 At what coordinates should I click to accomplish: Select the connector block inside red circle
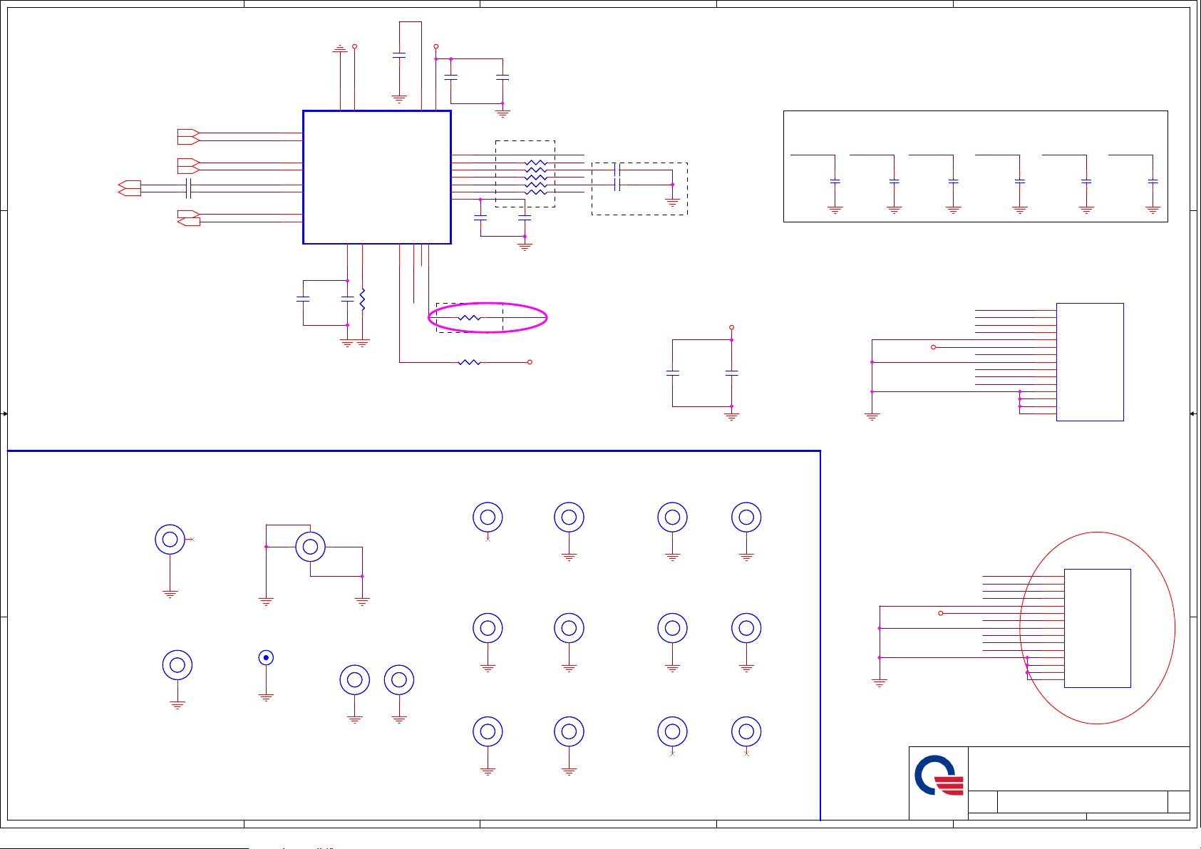[1098, 628]
